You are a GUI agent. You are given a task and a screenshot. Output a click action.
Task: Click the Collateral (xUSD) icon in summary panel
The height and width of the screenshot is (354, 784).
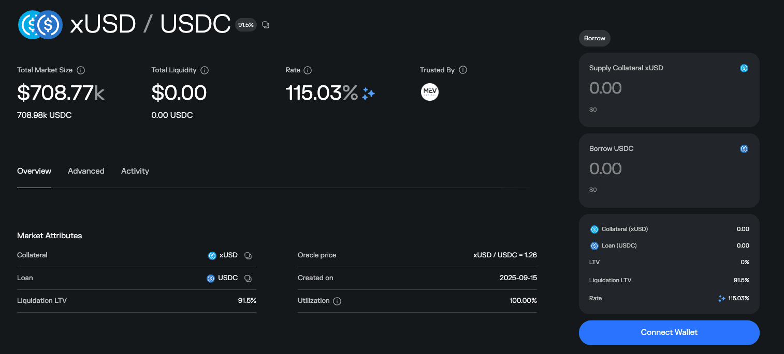pos(594,229)
